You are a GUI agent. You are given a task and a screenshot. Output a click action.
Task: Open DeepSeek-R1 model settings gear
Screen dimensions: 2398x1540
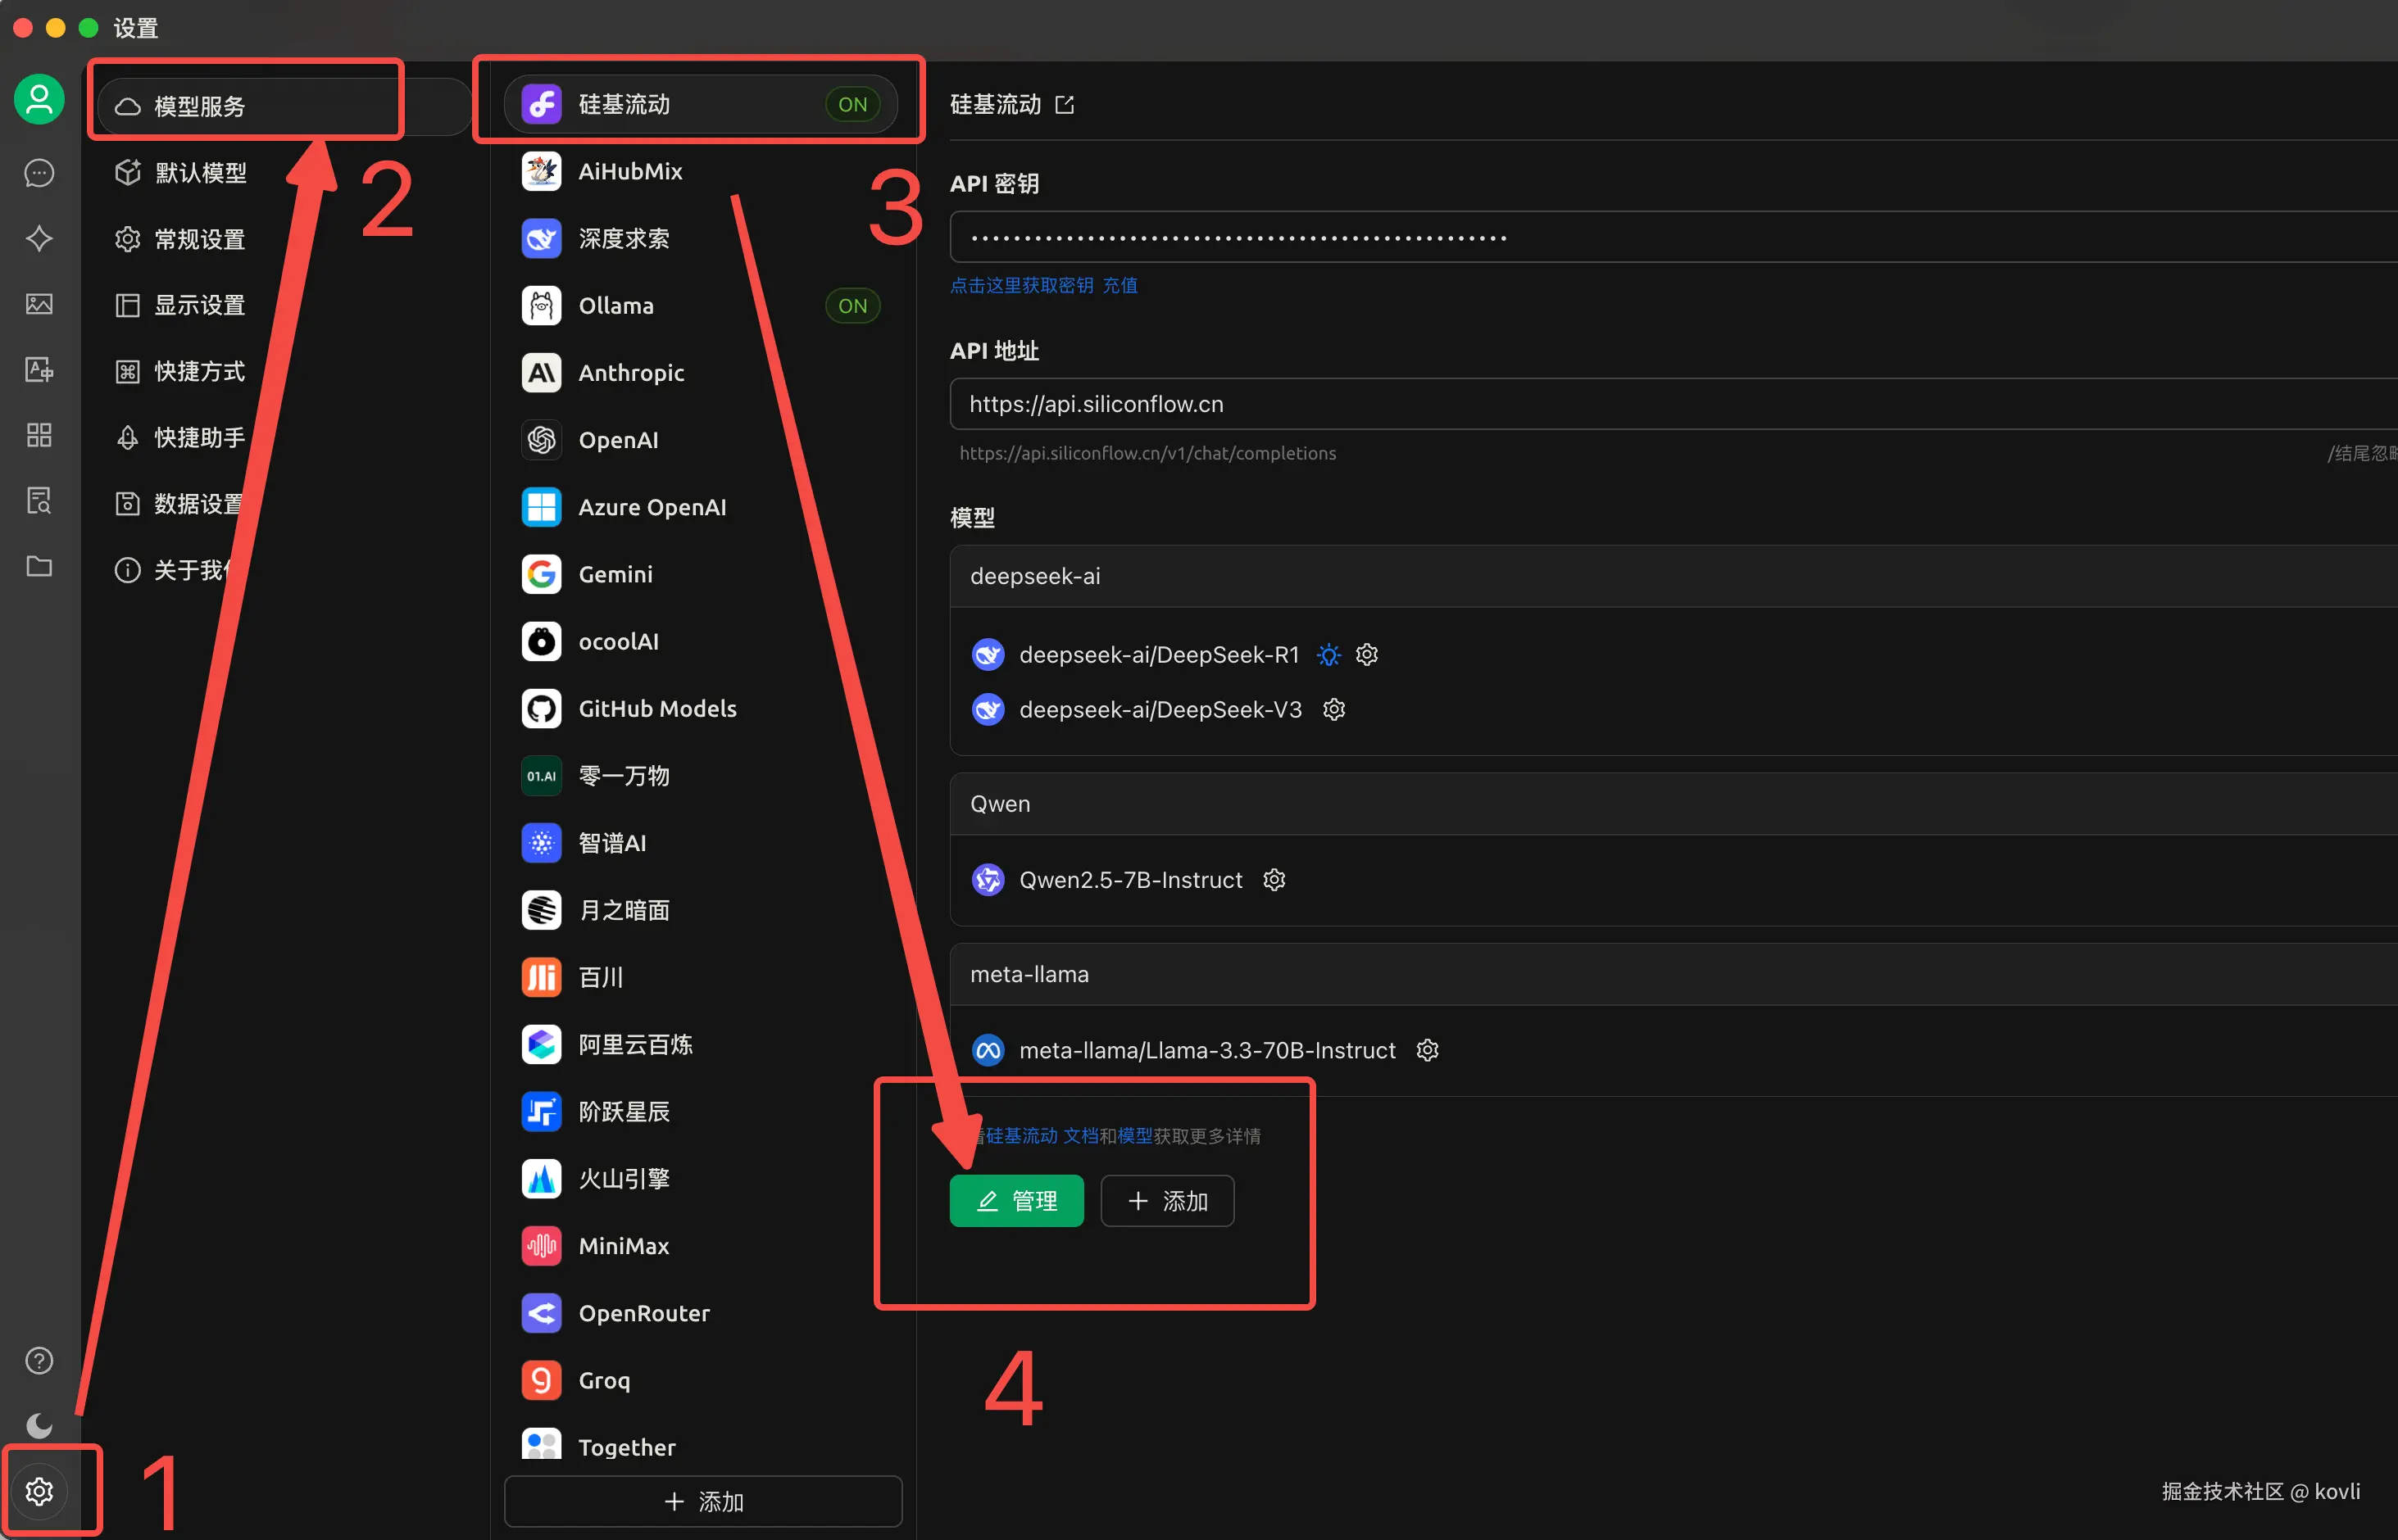(x=1366, y=654)
